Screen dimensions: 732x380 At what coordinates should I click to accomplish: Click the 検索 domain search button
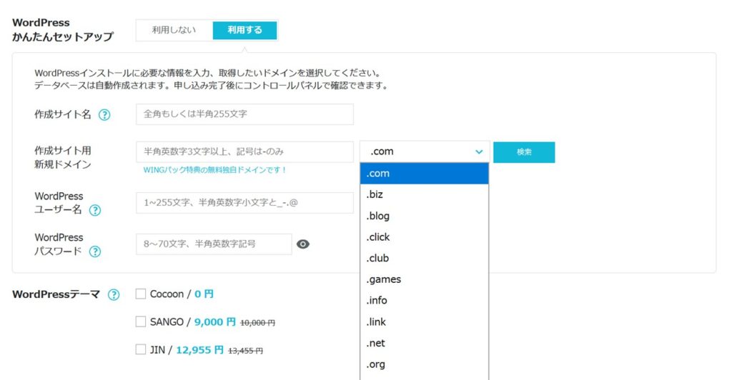[524, 152]
